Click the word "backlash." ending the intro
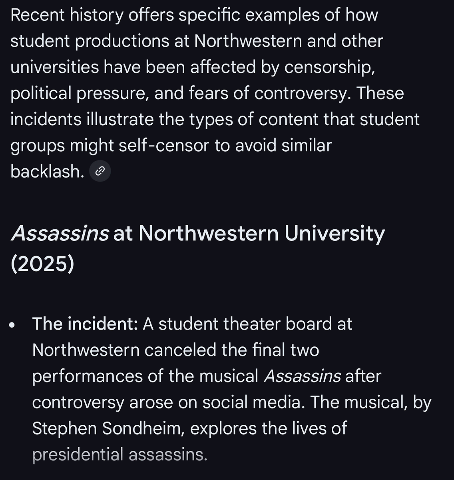Viewport: 454px width, 480px height. pos(47,171)
